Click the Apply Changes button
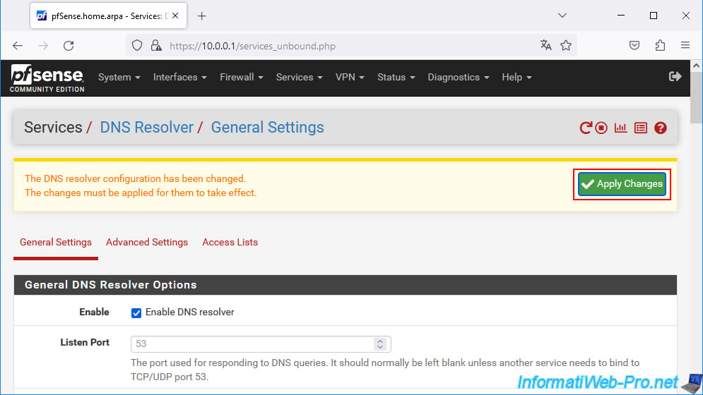Viewport: 703px width, 395px height. coord(622,184)
